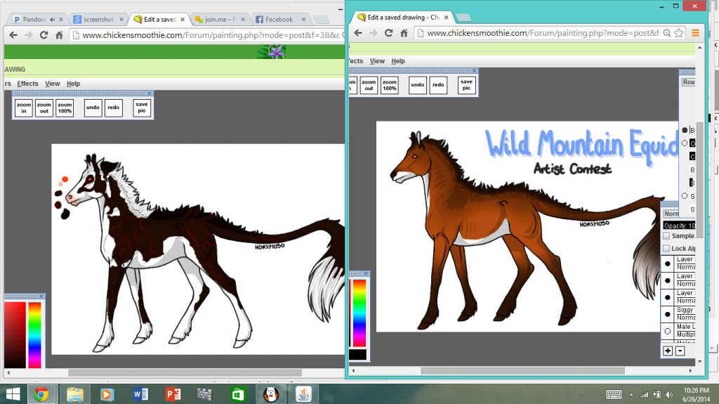
Task: Click redo in the right painting window
Action: click(438, 85)
